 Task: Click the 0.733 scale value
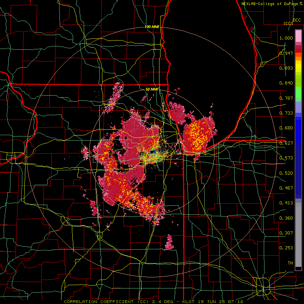[x=286, y=113]
